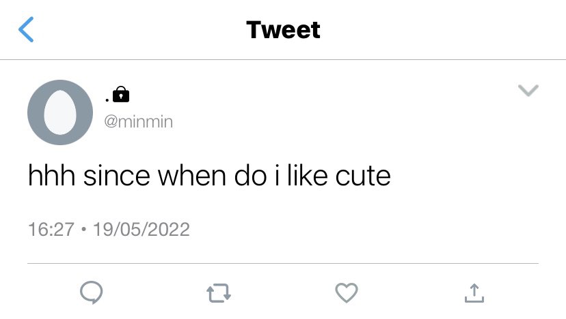Viewport: 566px width, 319px height.
Task: Retweet the post using the arrows icon
Action: [x=219, y=292]
